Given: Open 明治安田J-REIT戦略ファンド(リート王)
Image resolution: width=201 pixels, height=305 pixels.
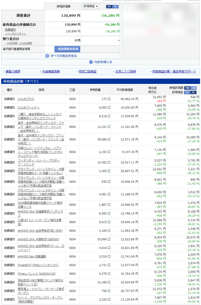Looking at the screenshot, I should pos(40,282).
